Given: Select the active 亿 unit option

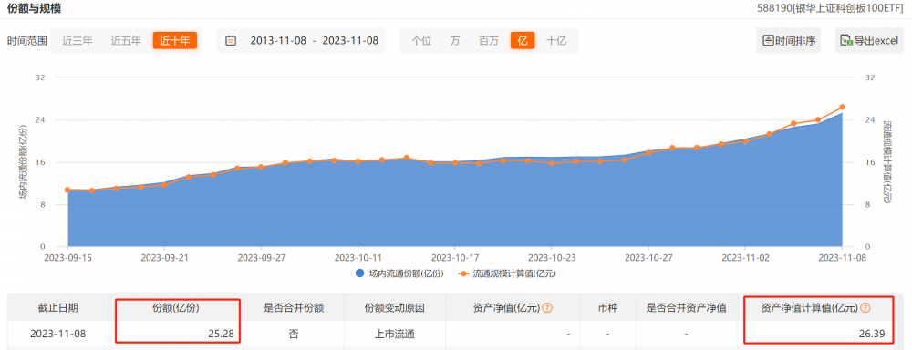Looking at the screenshot, I should (523, 41).
